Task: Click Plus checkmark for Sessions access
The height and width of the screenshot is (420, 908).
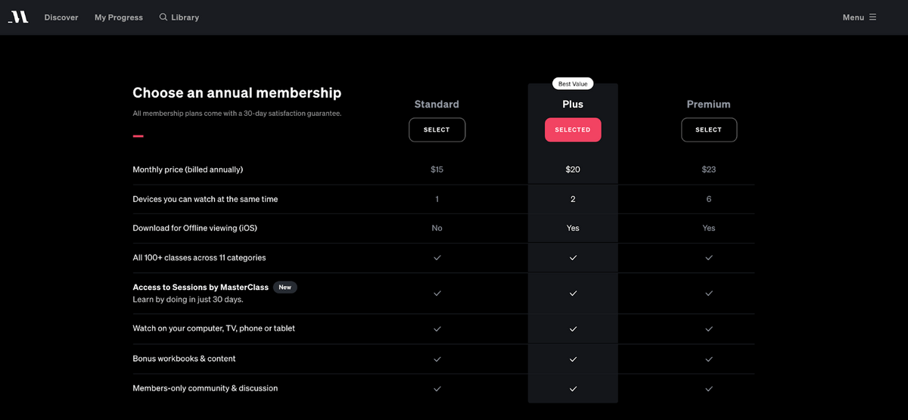Action: coord(573,293)
